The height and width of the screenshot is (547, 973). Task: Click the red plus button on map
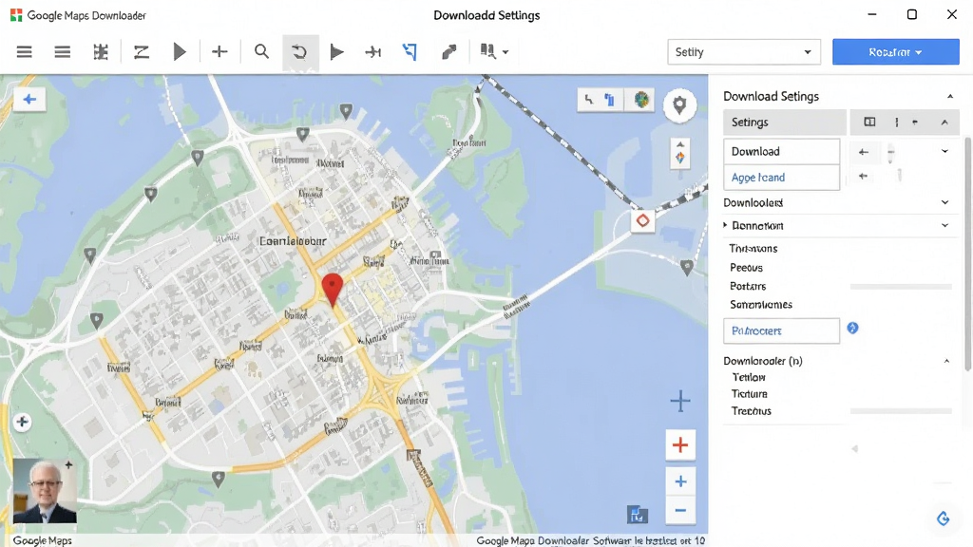tap(680, 444)
